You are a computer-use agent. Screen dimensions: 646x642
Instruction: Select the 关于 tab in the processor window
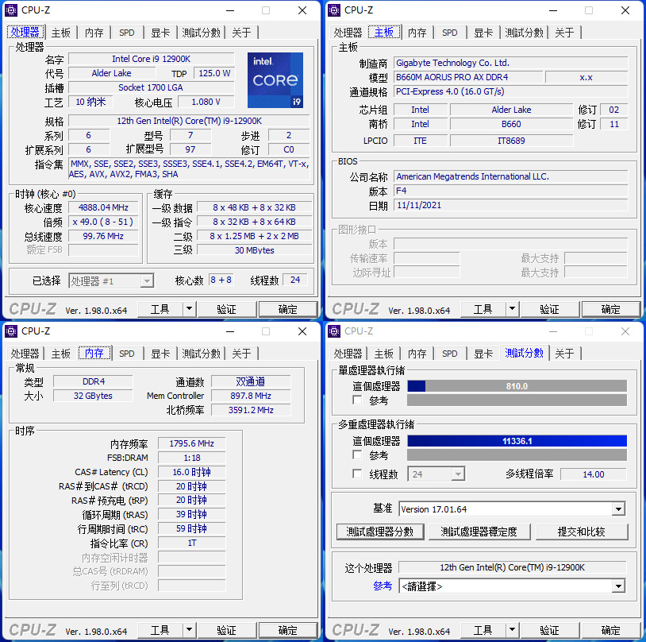[x=241, y=33]
